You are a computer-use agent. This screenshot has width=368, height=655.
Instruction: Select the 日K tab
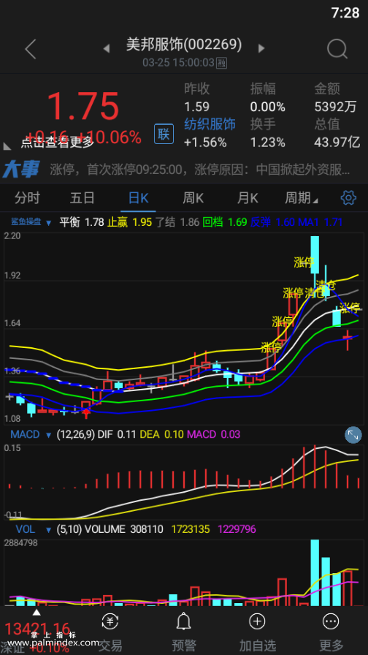click(138, 197)
